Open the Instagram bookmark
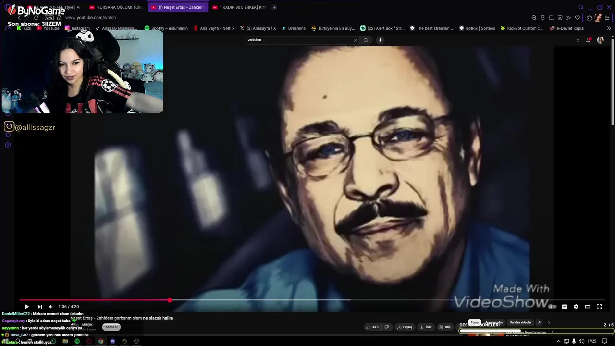 click(x=77, y=28)
